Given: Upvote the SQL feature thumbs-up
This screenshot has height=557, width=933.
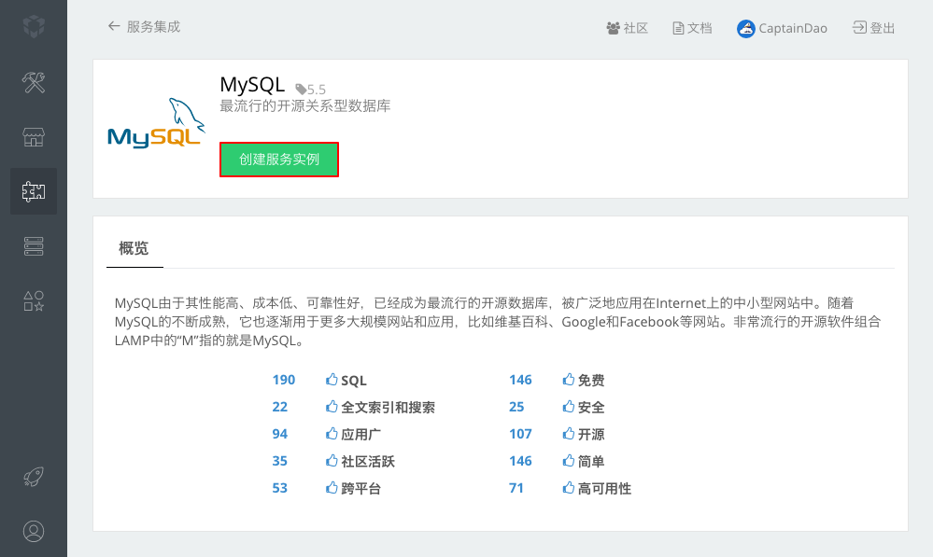Looking at the screenshot, I should (332, 380).
